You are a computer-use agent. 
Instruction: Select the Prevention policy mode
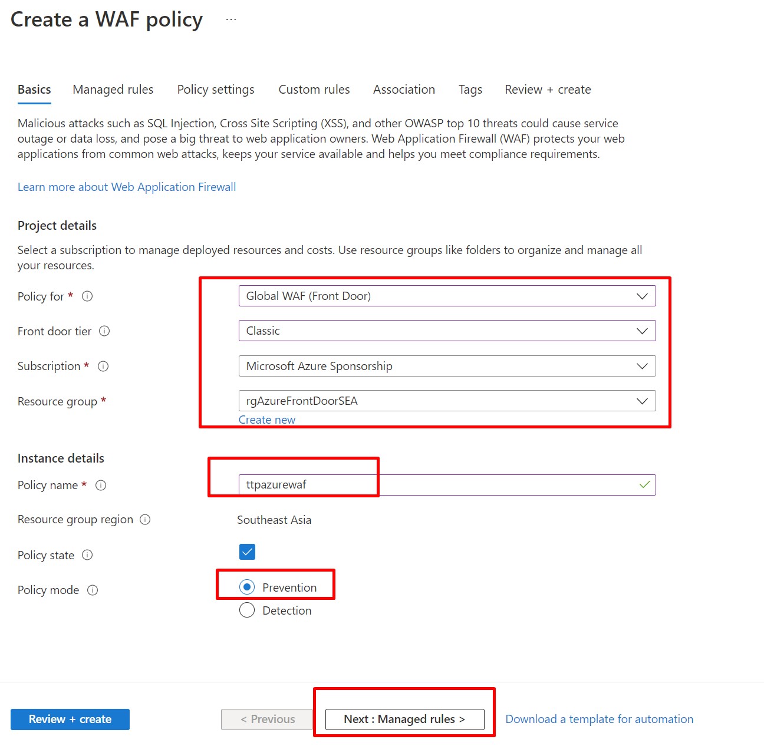pyautogui.click(x=247, y=587)
